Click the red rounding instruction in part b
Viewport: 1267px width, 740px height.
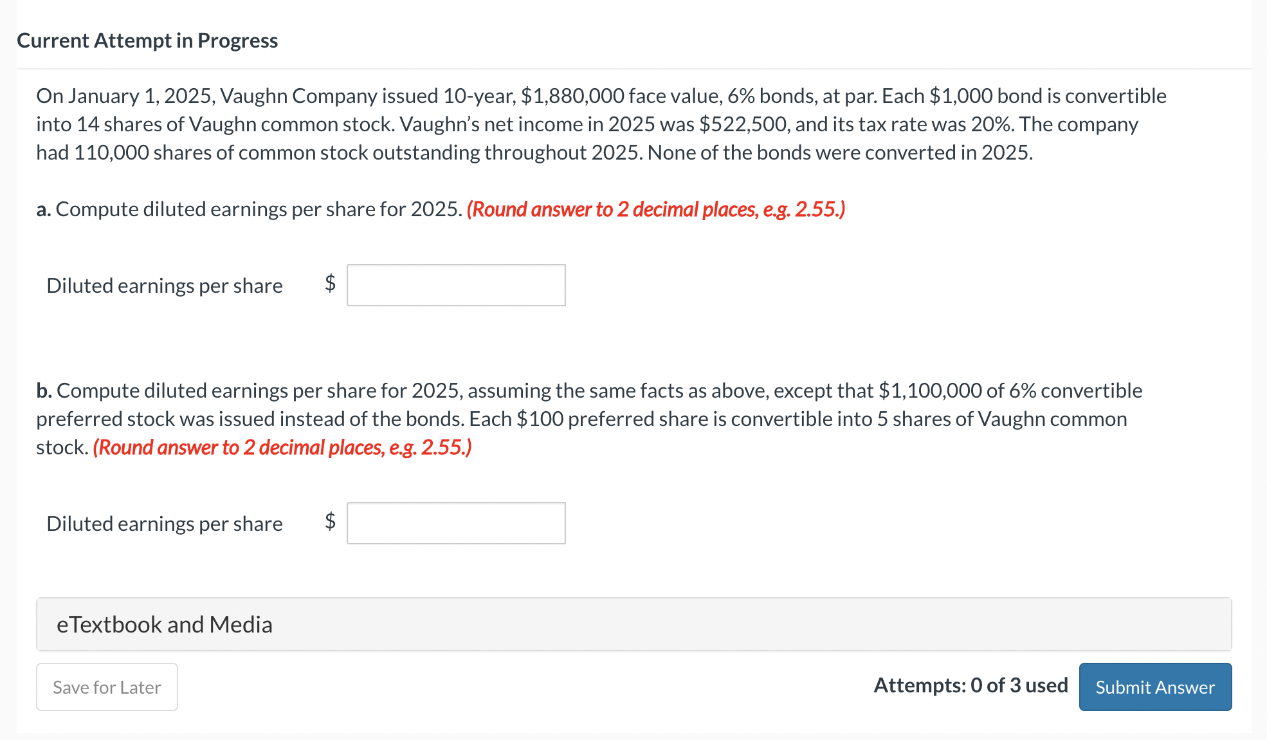(x=282, y=447)
